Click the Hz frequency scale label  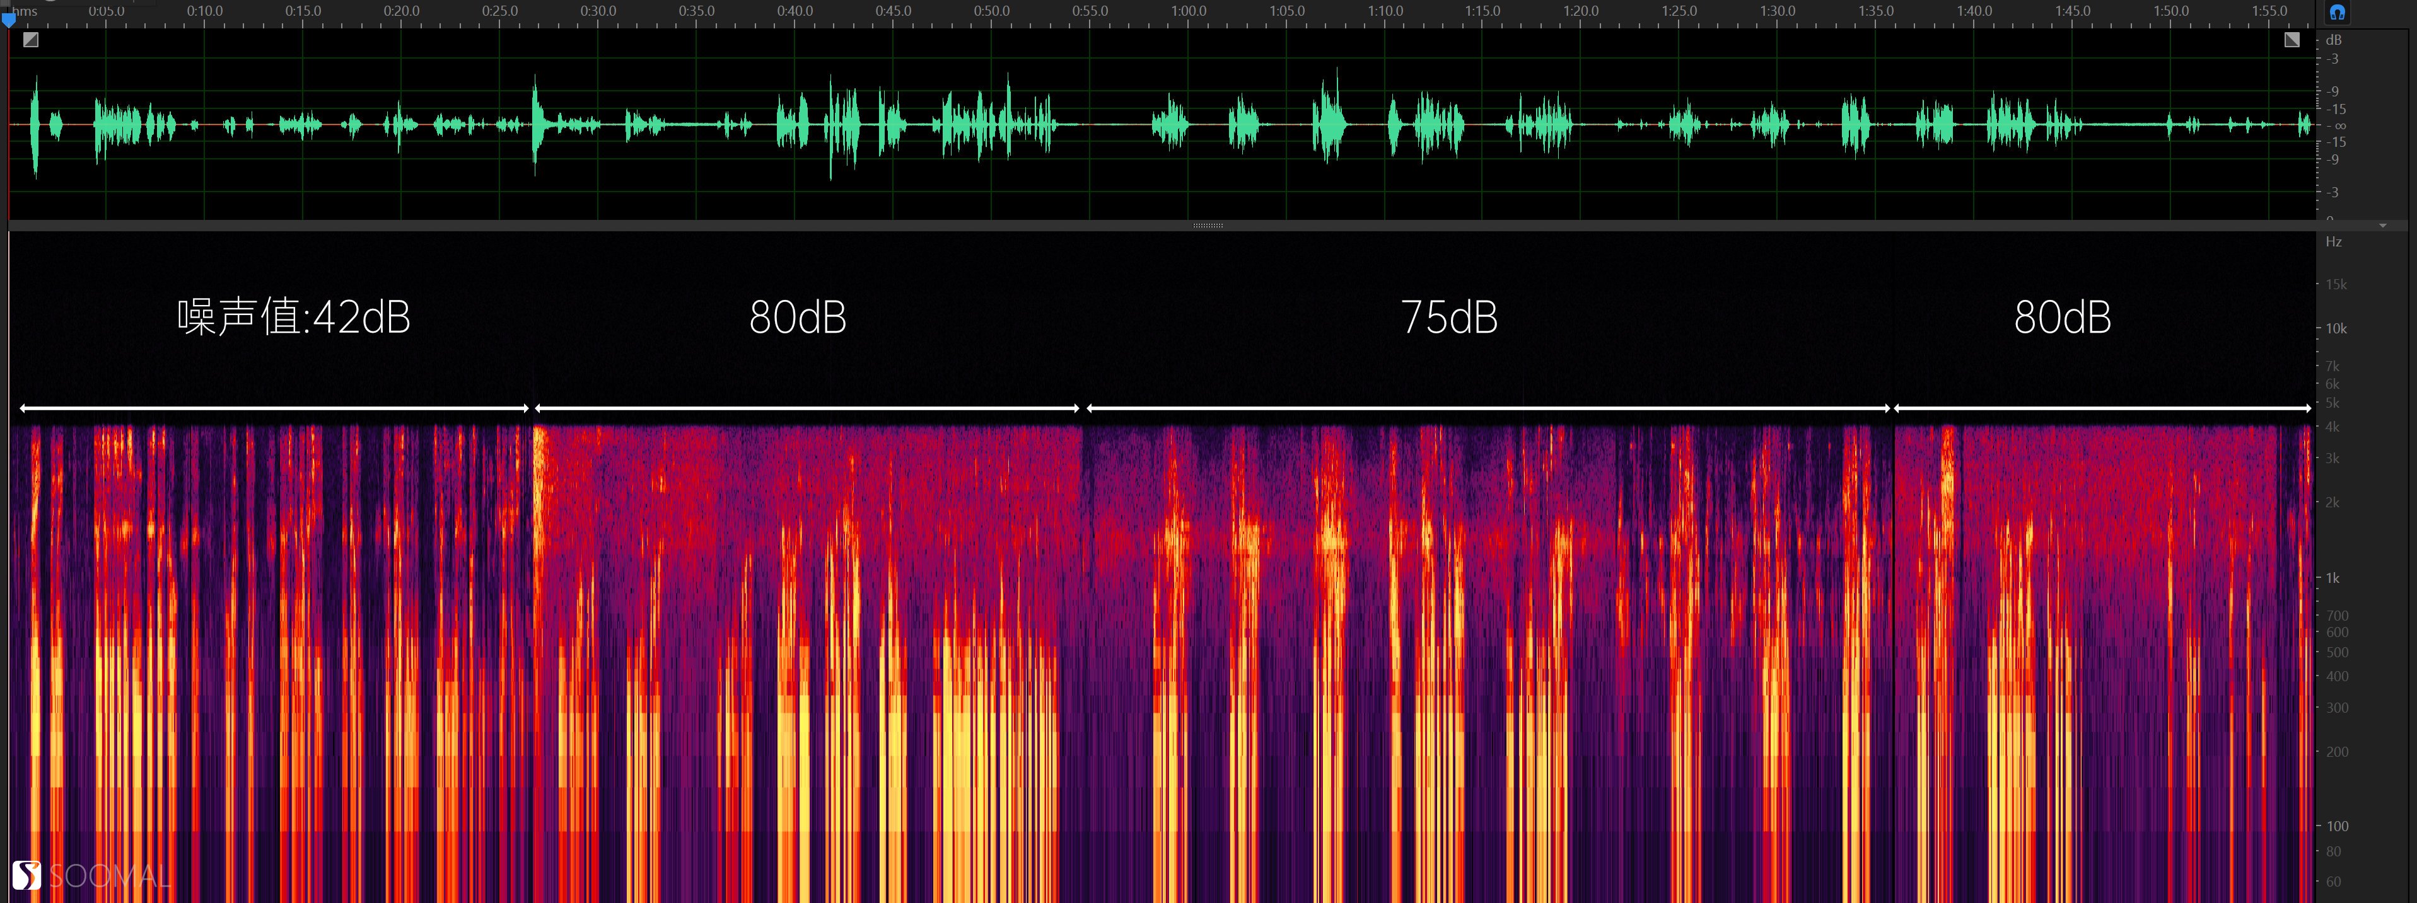[x=2334, y=242]
